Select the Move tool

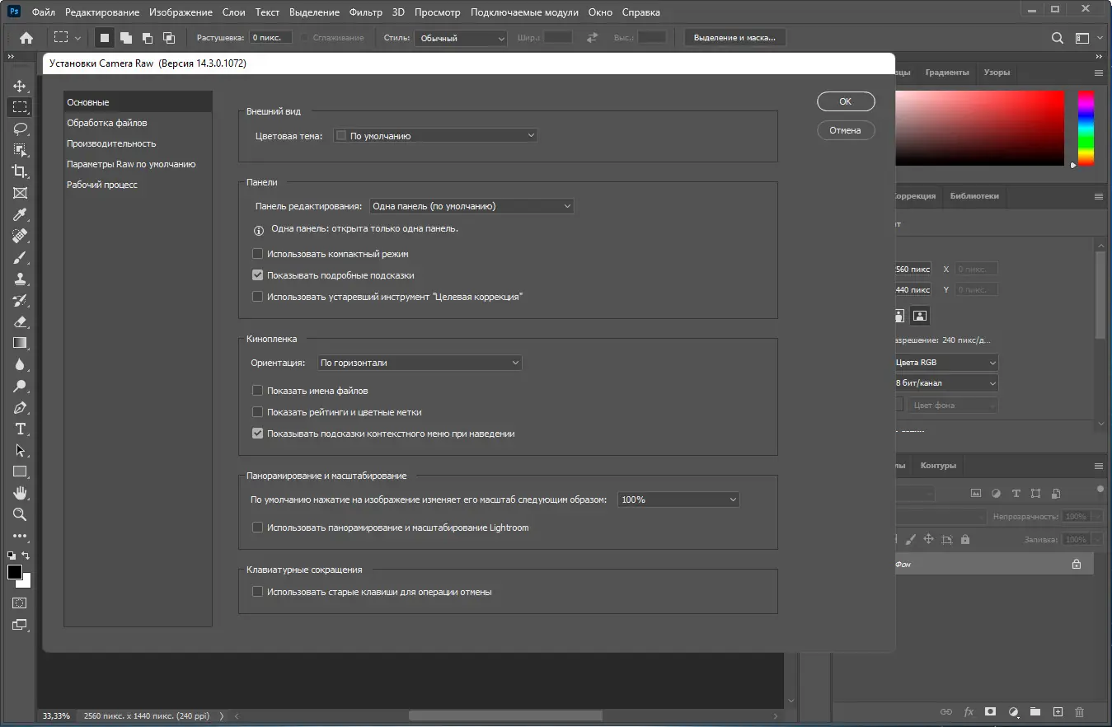20,86
